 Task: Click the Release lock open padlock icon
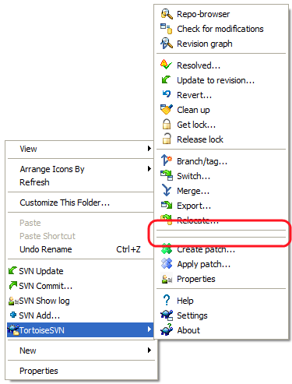pos(167,139)
